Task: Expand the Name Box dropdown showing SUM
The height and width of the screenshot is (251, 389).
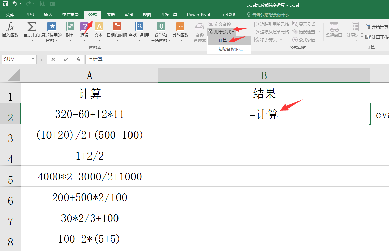Action: point(33,59)
